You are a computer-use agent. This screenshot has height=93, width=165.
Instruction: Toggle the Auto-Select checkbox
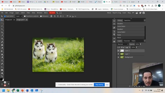(5, 16)
